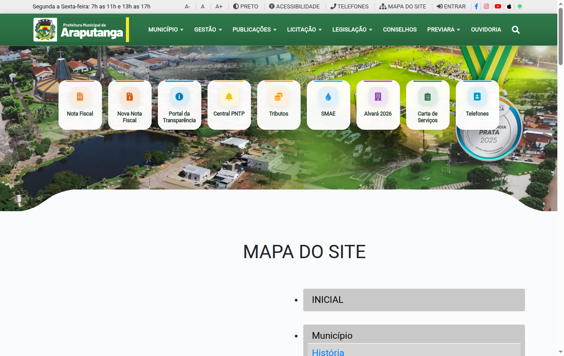This screenshot has width=564, height=356.
Task: Click the Prefeitura de Araputanga logo
Action: (x=81, y=30)
